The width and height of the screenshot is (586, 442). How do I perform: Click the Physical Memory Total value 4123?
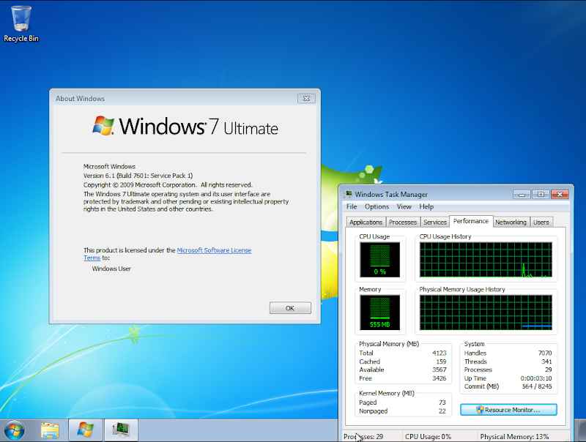[x=439, y=353]
